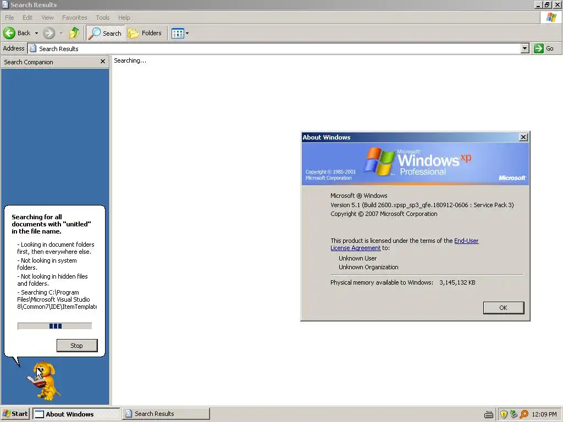The height and width of the screenshot is (422, 563).
Task: Open the Forward history dropdown arrow
Action: click(x=62, y=33)
